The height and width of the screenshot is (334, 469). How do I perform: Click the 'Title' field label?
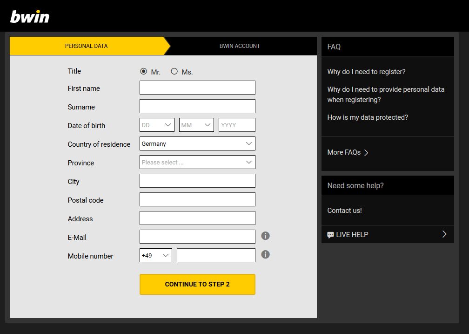click(x=74, y=71)
